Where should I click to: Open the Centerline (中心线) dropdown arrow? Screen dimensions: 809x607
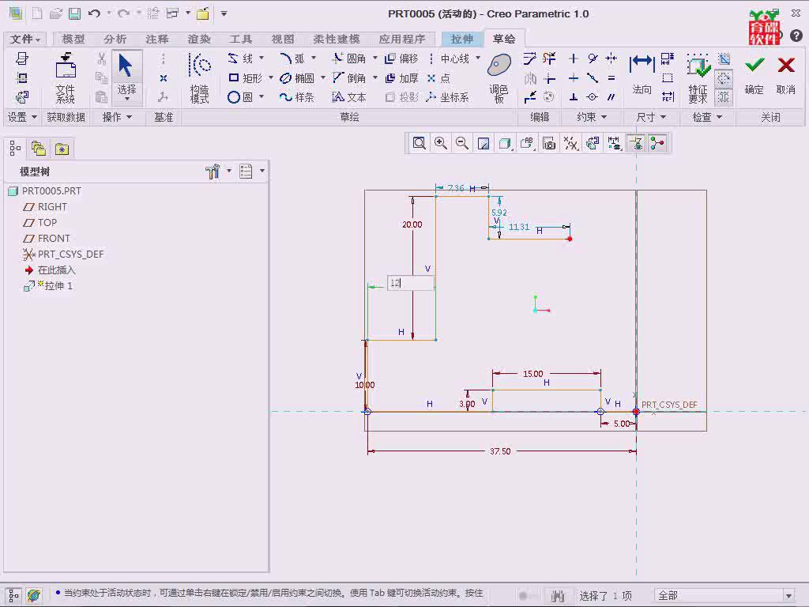click(478, 58)
